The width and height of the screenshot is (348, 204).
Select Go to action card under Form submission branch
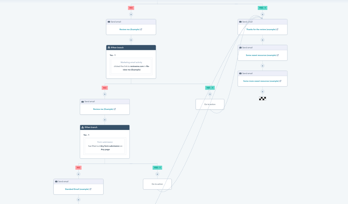pyautogui.click(x=157, y=184)
